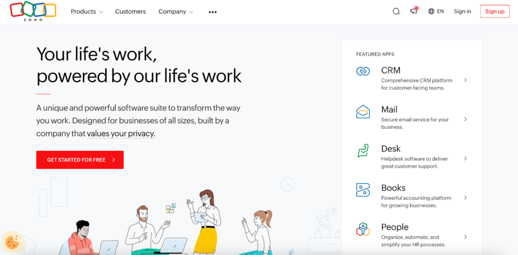Click the Zoho logo
Viewport: 518px width, 255px height.
[x=33, y=11]
